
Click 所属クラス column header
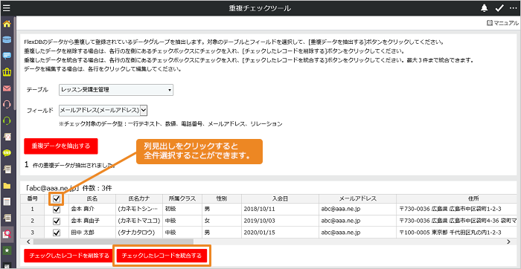[x=182, y=198]
